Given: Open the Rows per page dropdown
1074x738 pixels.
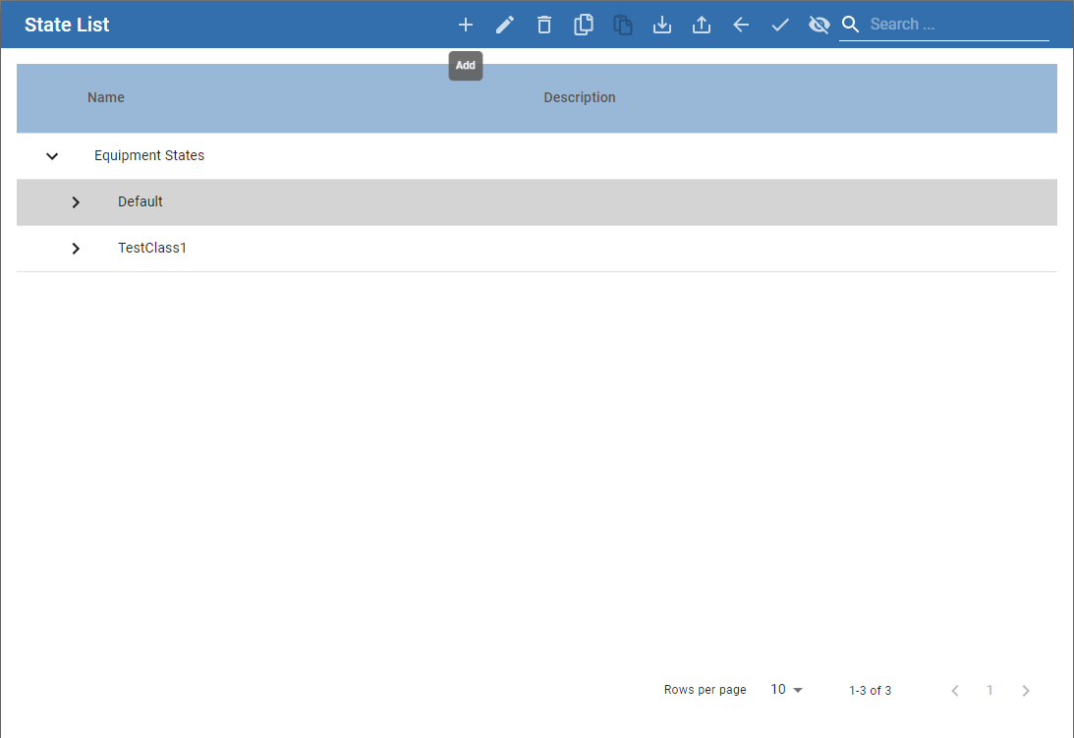Looking at the screenshot, I should [x=786, y=690].
